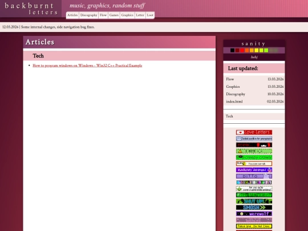Click the 'Tested positive' blue badge
This screenshot has width=308, height=231.
click(x=254, y=139)
